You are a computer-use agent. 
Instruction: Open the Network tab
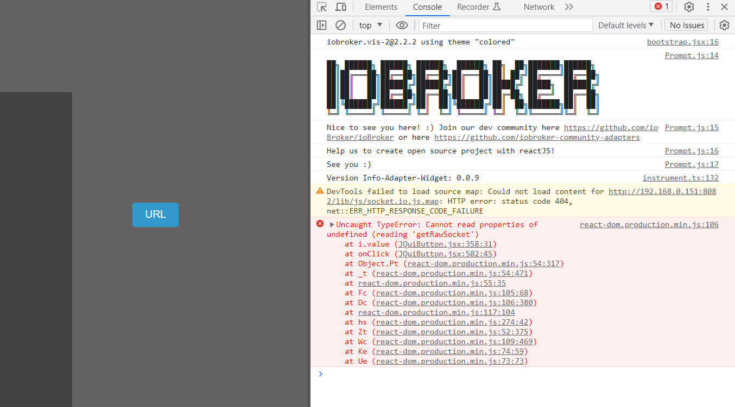click(539, 7)
